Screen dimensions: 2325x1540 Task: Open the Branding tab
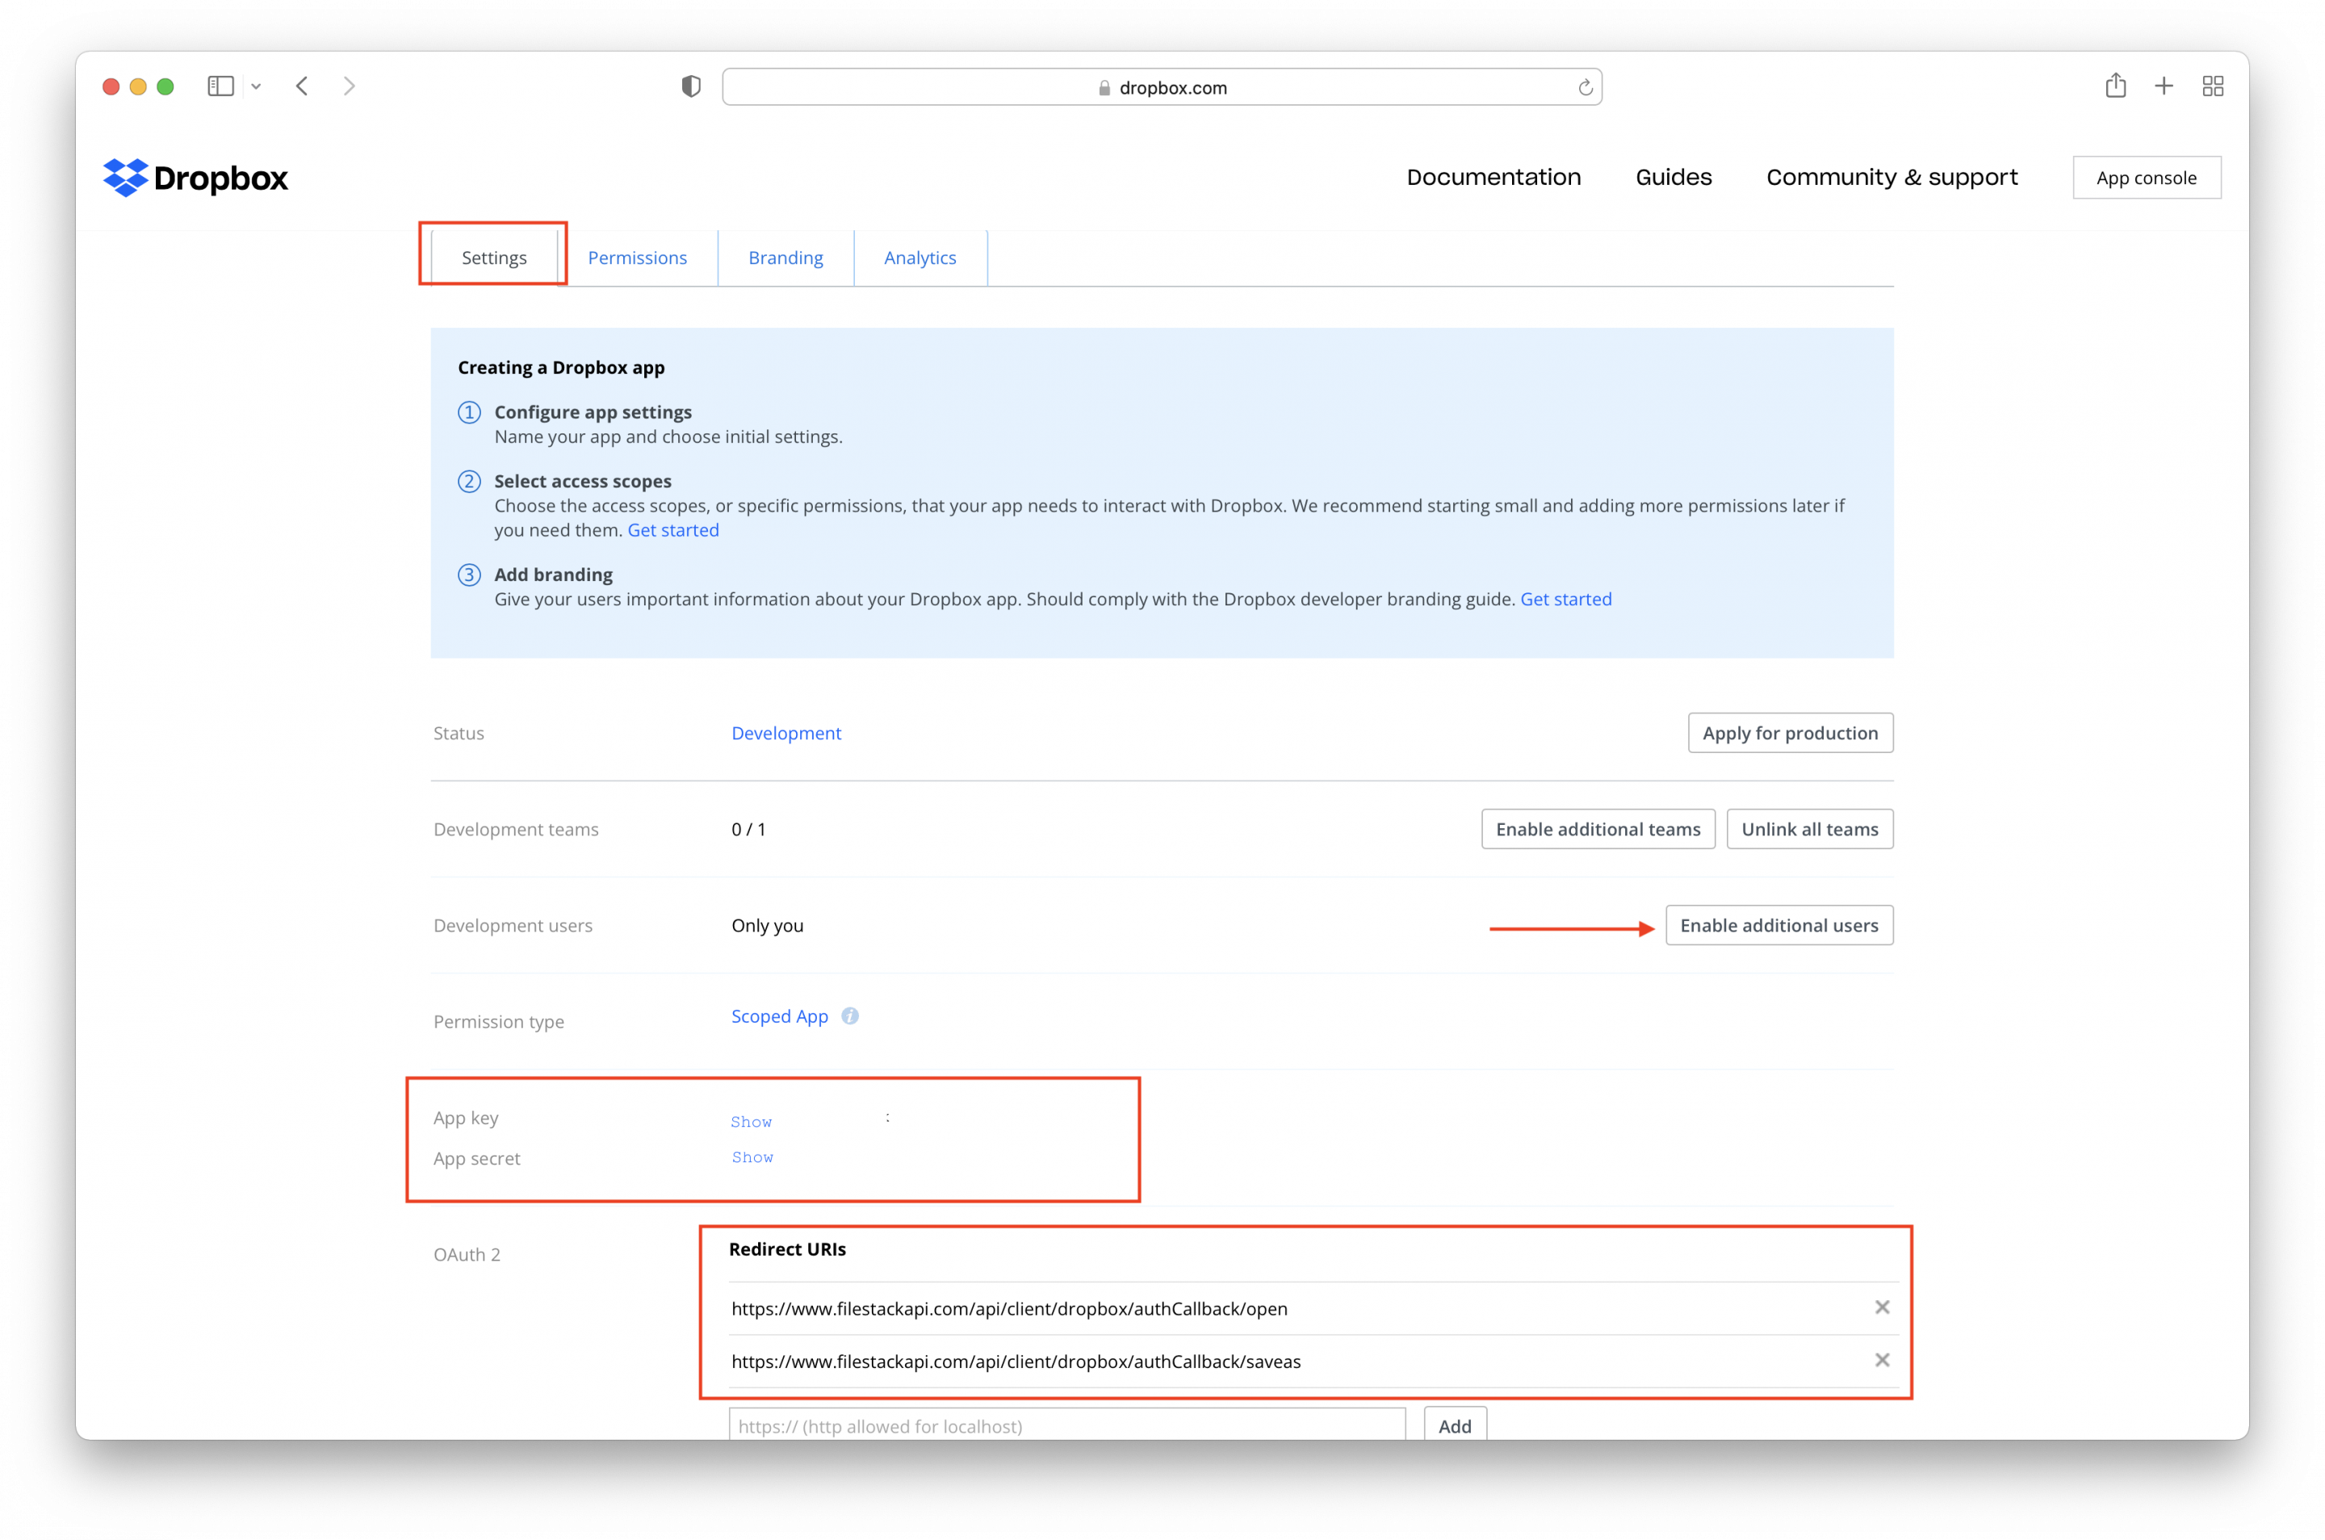(x=785, y=257)
